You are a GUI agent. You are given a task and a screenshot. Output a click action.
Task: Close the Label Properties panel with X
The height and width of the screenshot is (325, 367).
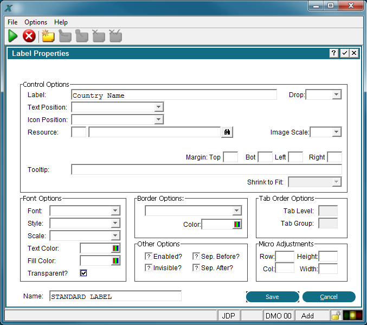[354, 53]
